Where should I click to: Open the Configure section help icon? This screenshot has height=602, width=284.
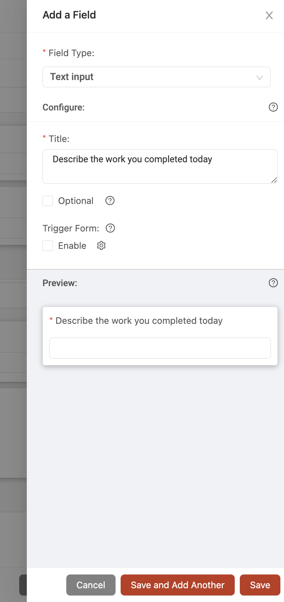pyautogui.click(x=273, y=107)
